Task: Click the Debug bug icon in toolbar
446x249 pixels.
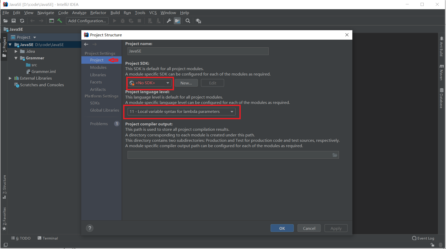Action: pyautogui.click(x=123, y=21)
